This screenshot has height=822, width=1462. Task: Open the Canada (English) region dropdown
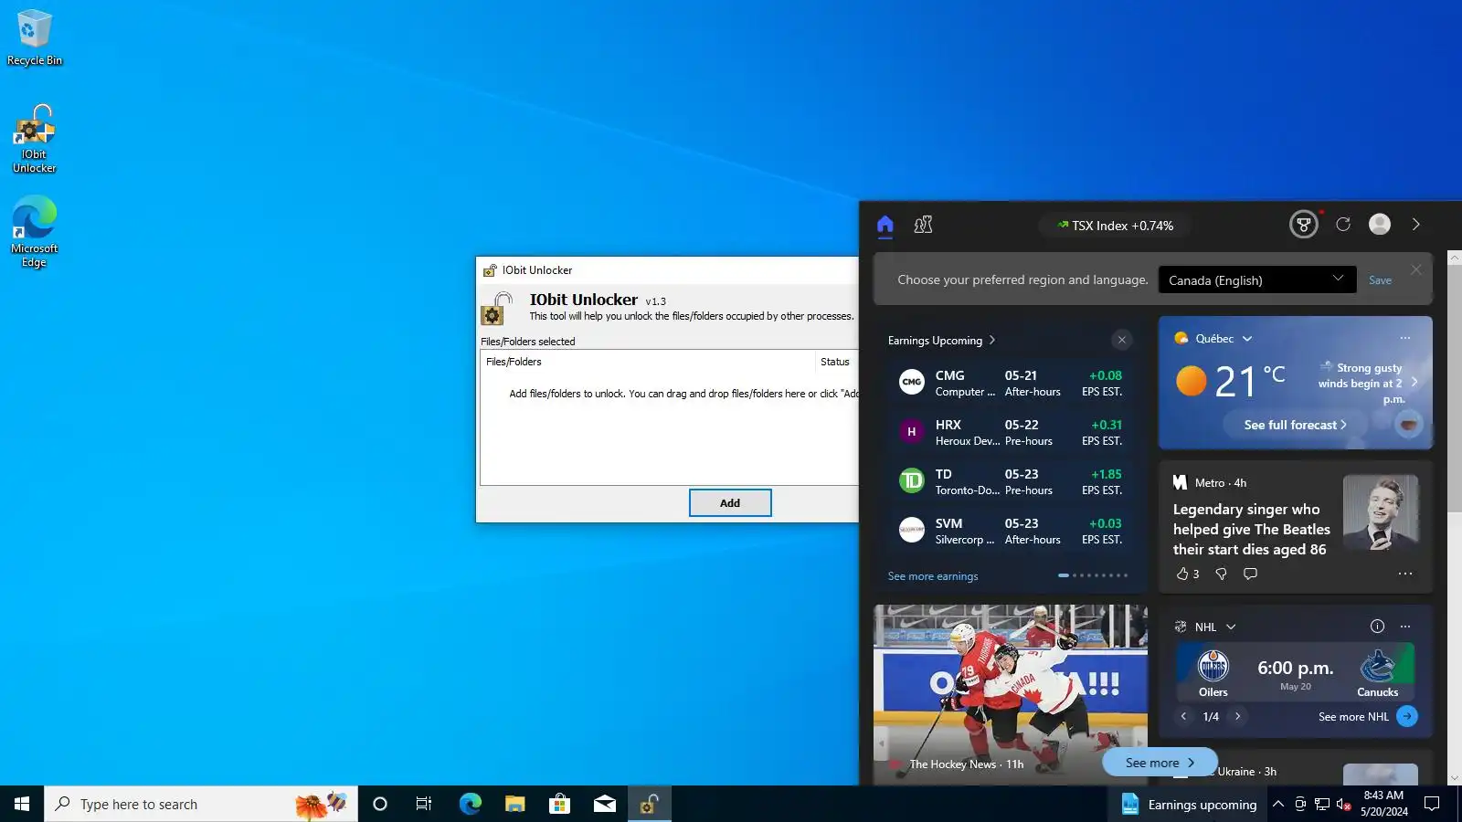pos(1256,280)
